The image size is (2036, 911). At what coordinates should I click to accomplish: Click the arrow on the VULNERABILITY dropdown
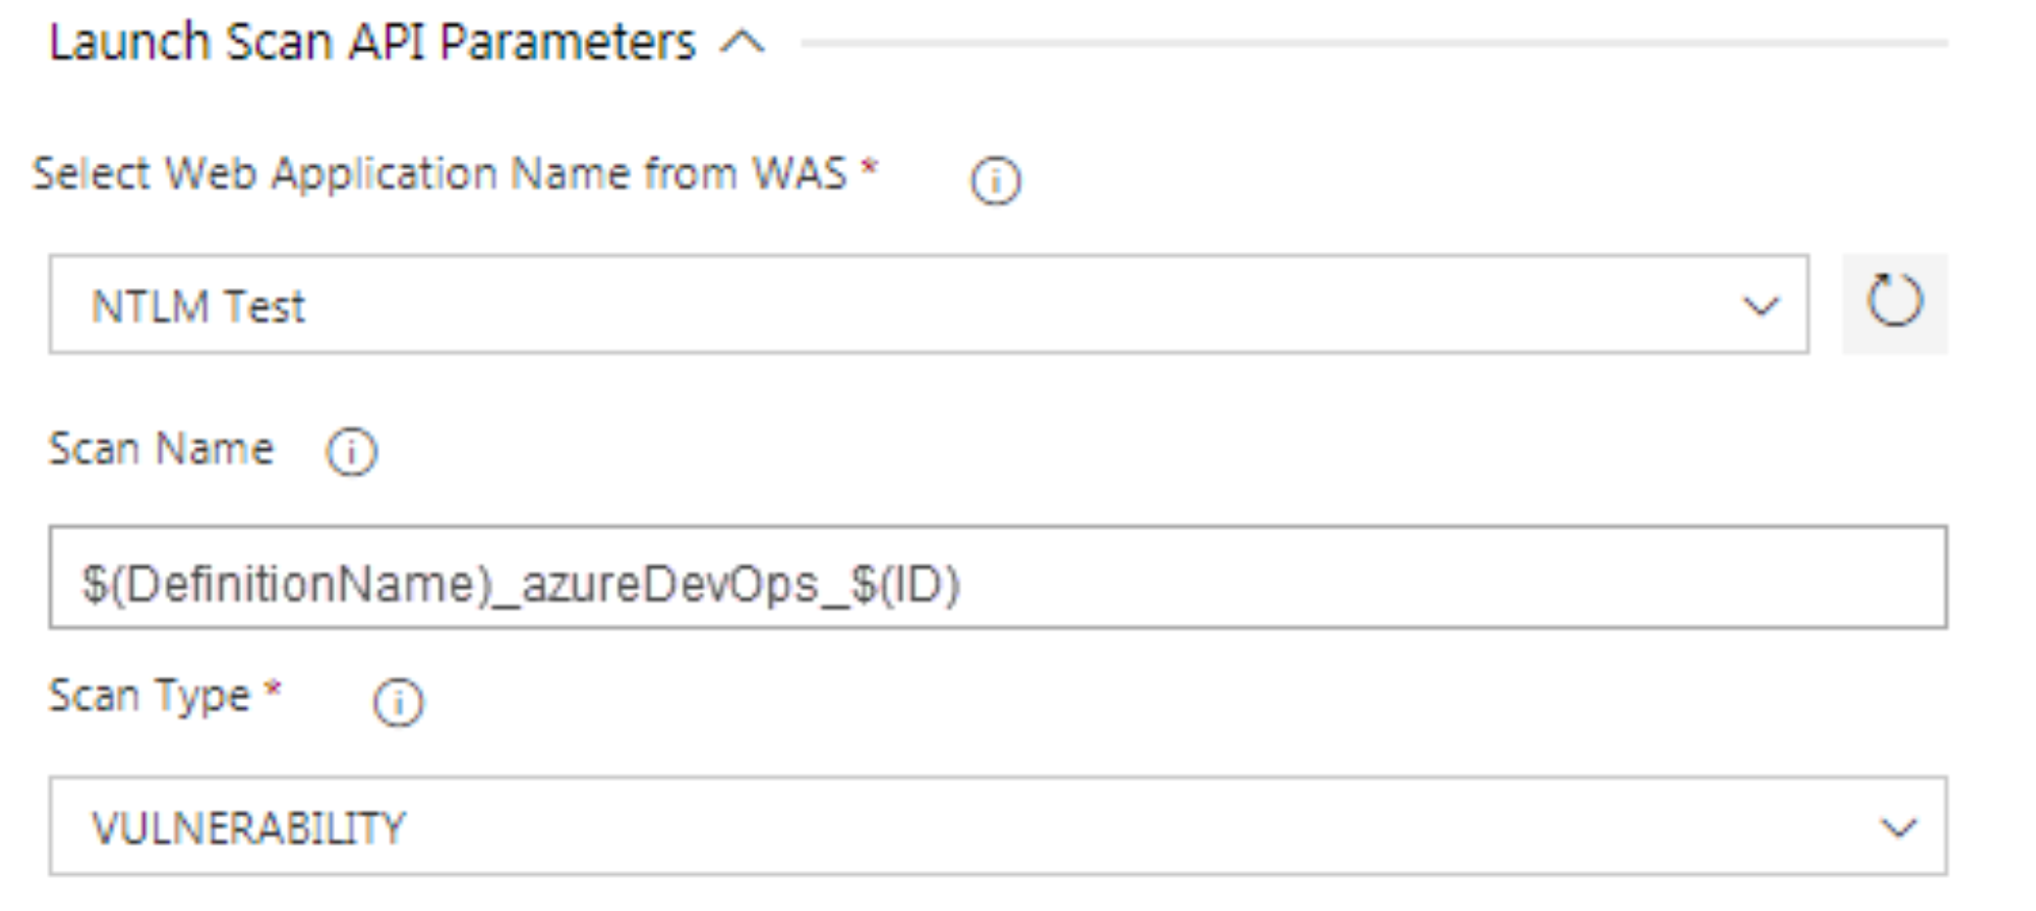[x=1898, y=829]
